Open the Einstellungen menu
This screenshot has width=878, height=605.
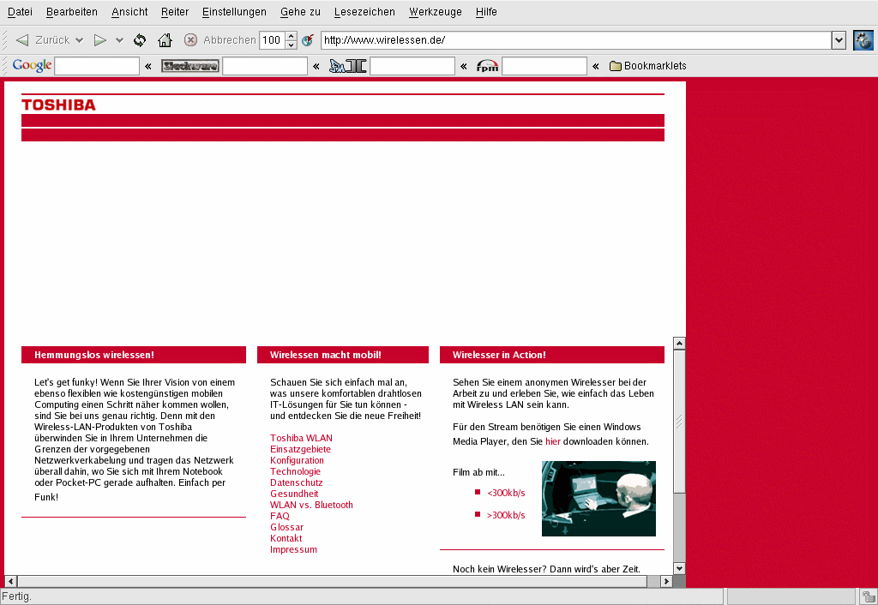[x=234, y=12]
